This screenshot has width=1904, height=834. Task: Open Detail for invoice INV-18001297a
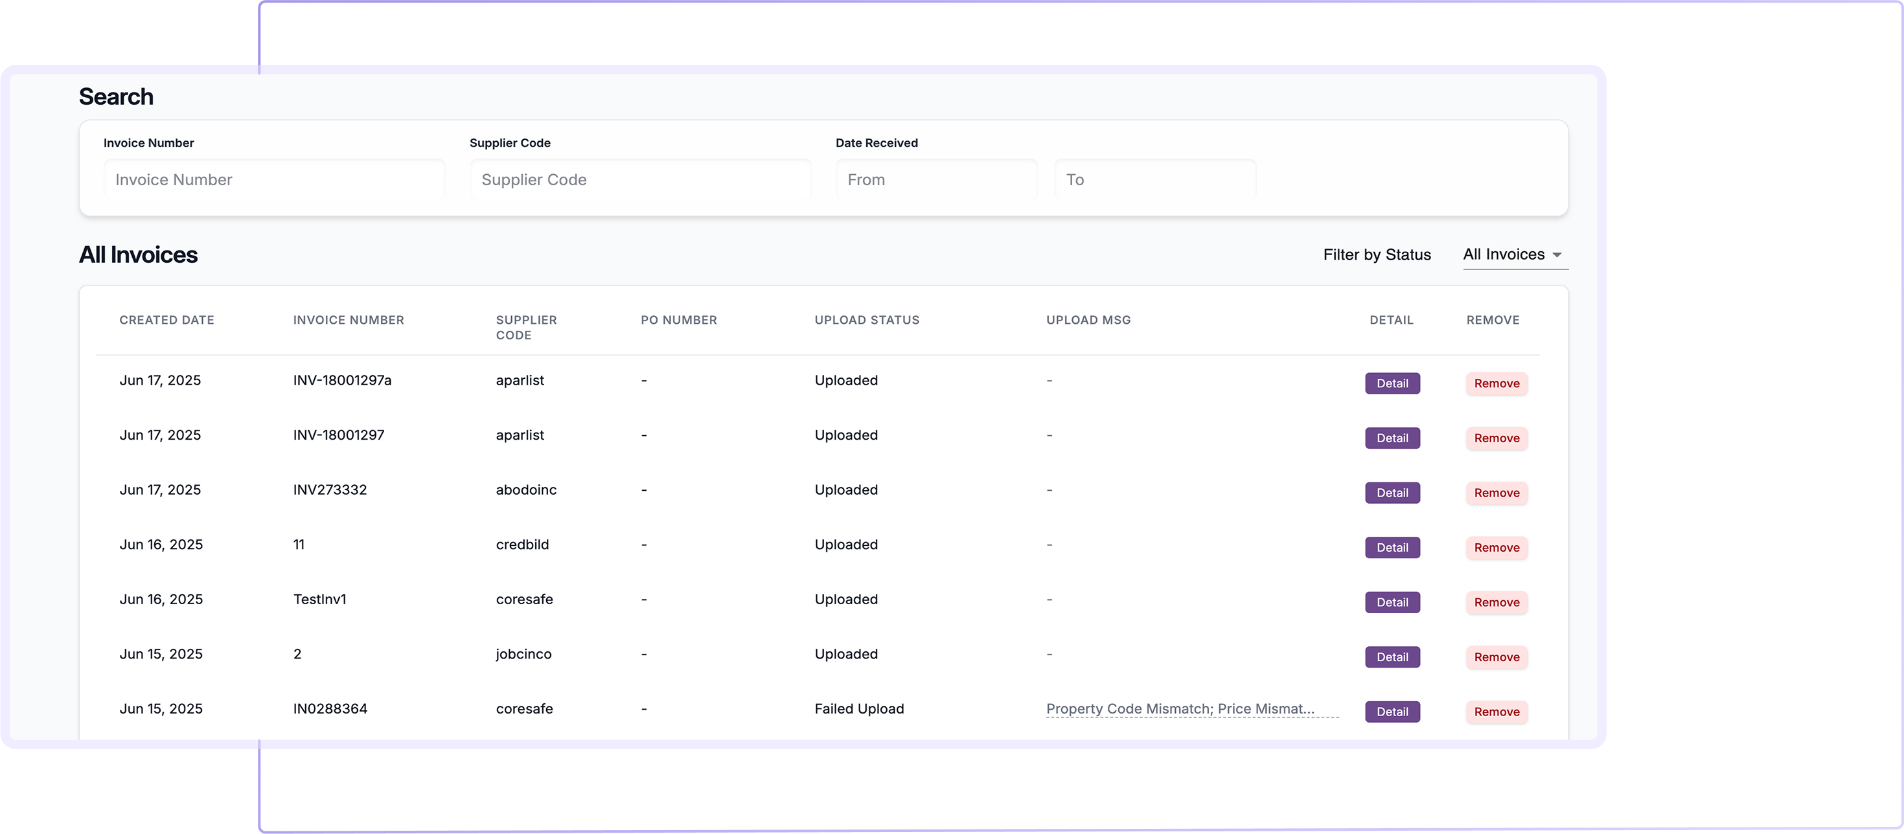click(1392, 383)
